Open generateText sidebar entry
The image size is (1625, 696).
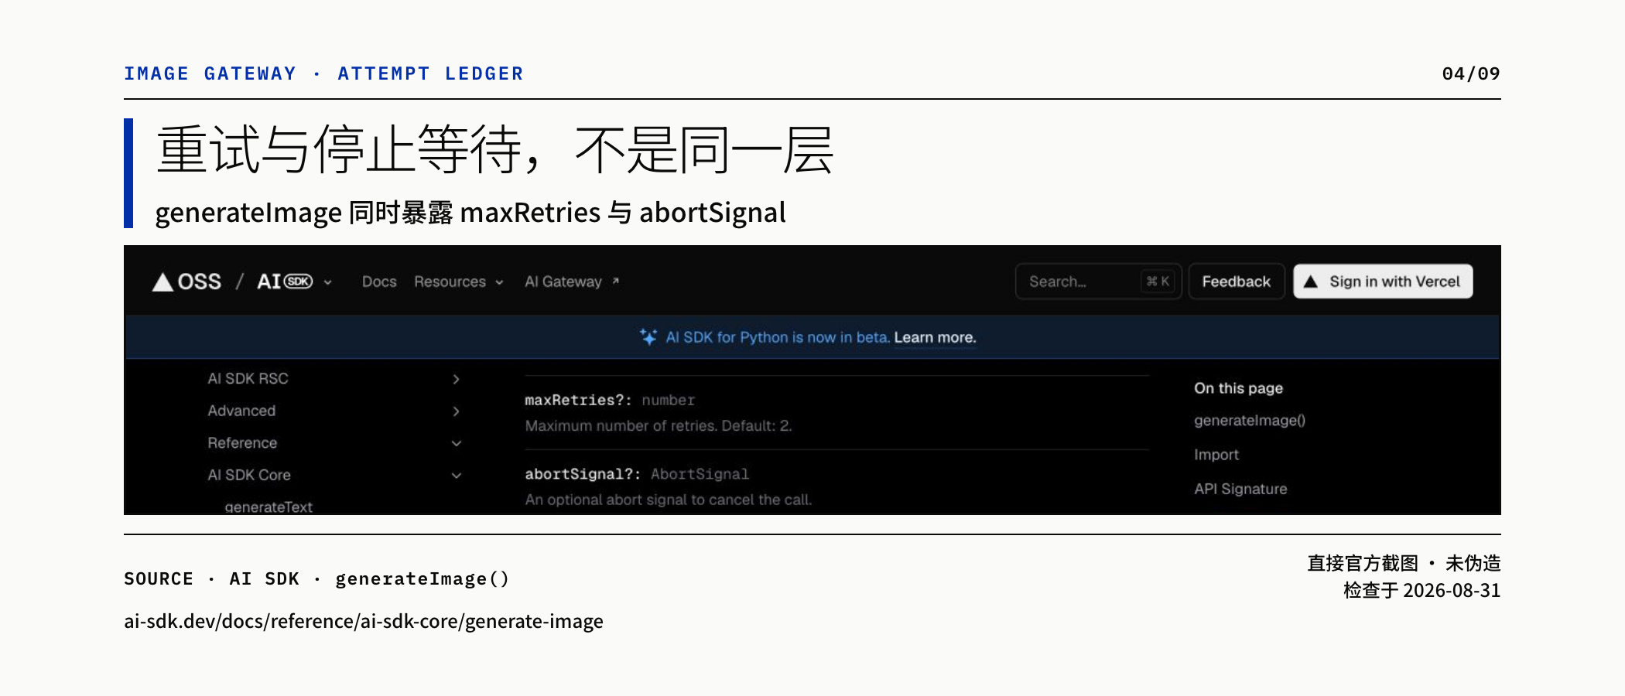coord(269,507)
